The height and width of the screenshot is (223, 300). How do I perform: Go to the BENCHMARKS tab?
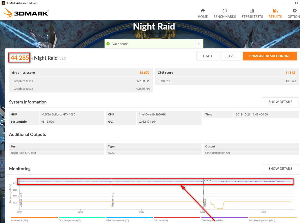point(225,13)
